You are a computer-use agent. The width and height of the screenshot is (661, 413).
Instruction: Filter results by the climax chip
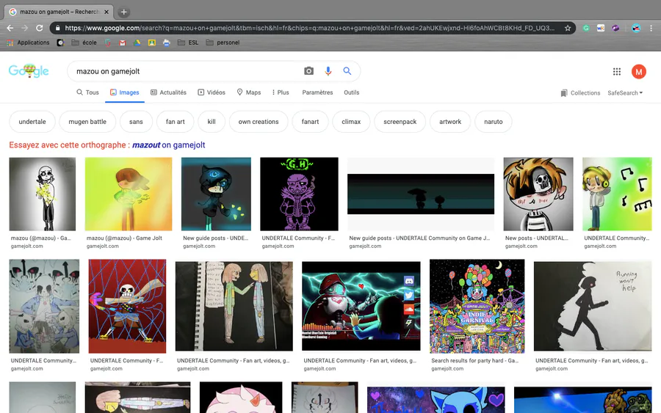[351, 122]
